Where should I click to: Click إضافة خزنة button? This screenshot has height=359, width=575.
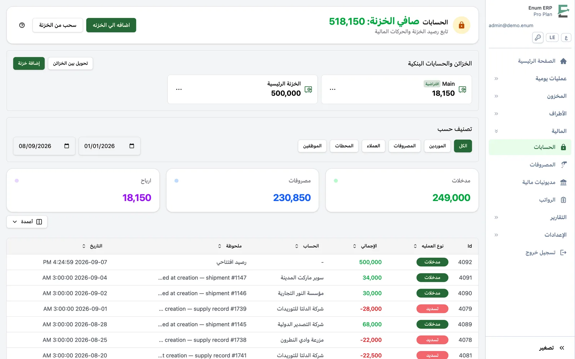pos(29,64)
